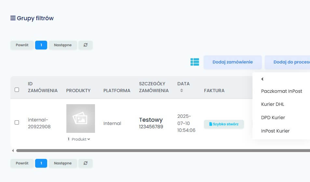Choose Kurier DHL shipping option

273,105
